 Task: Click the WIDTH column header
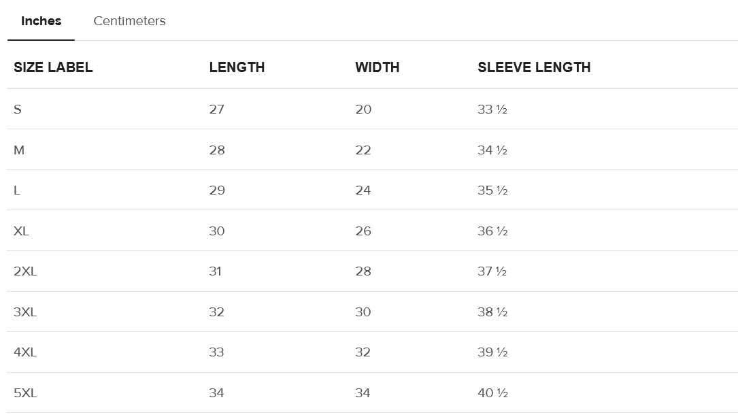tap(377, 67)
